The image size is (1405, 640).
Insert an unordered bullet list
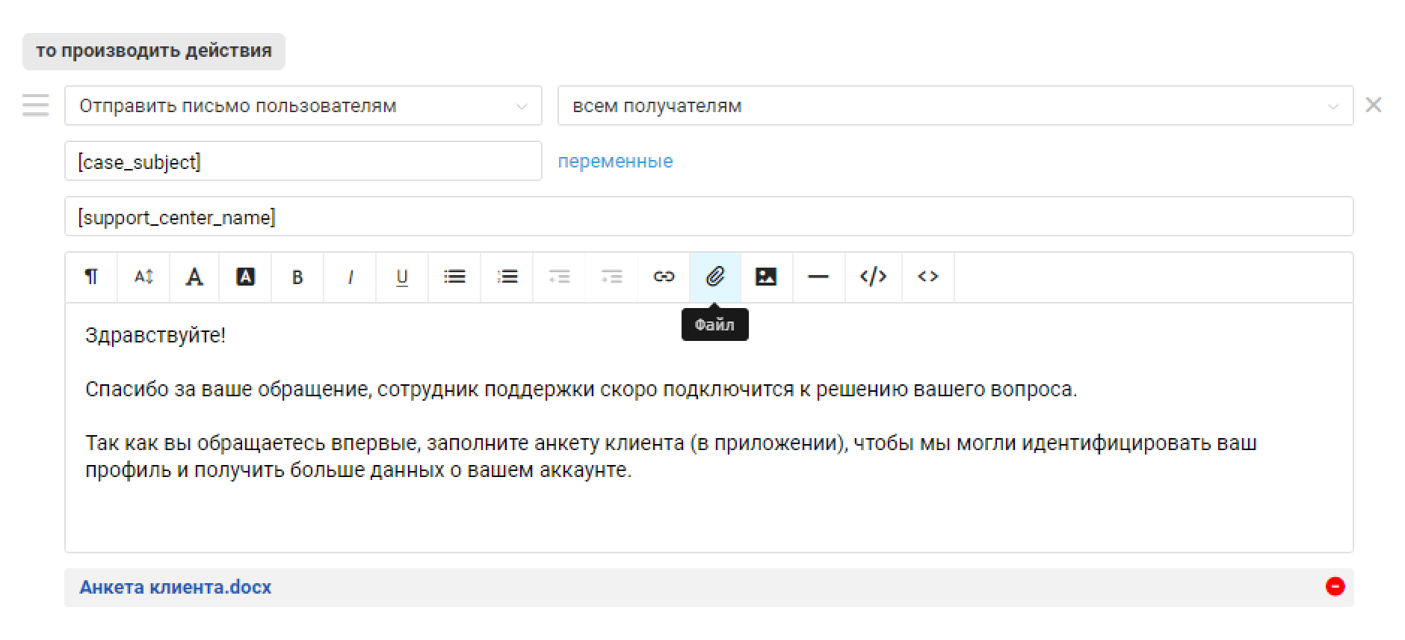click(454, 277)
